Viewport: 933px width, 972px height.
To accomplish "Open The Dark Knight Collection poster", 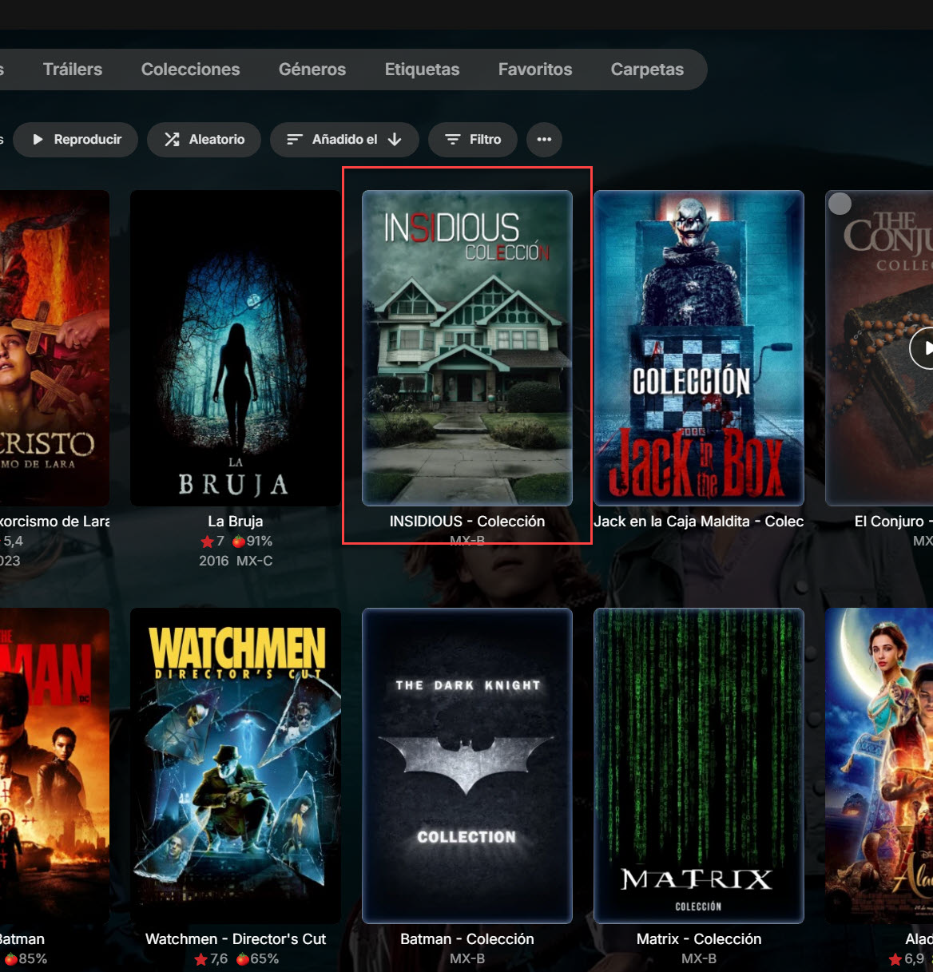I will 467,766.
